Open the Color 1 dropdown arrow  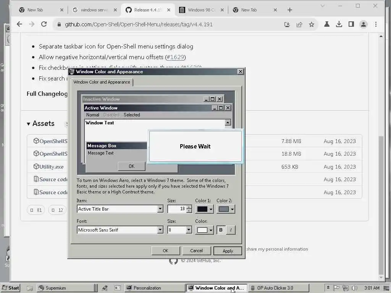[x=211, y=209]
